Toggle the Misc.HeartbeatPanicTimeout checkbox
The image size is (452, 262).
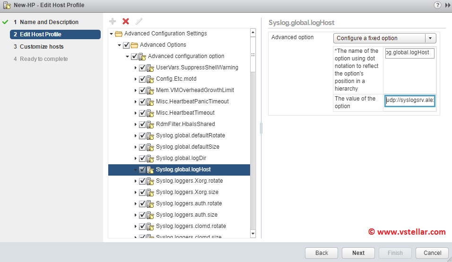pos(142,101)
